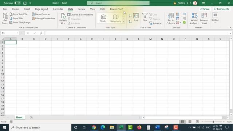The width and height of the screenshot is (233, 131).
Task: Switch to Page Break Preview
Action: (x=197, y=122)
